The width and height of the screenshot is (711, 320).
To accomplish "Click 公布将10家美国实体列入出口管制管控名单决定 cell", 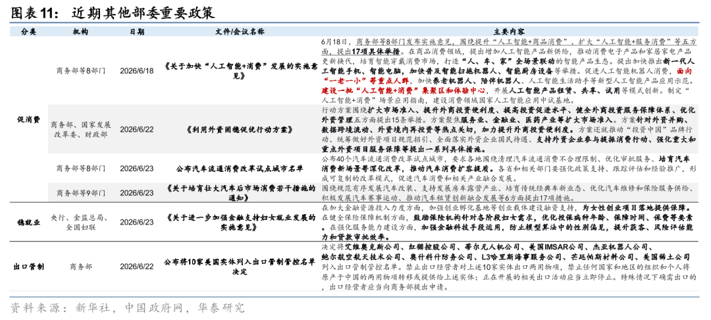I will pos(240,267).
